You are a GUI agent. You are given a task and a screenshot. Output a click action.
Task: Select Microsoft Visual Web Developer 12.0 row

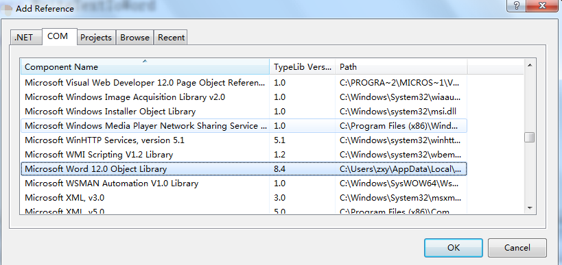click(244, 83)
